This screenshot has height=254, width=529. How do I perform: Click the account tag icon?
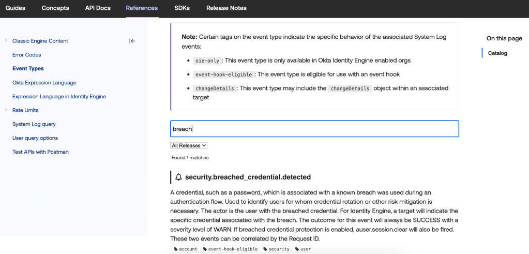pos(175,249)
